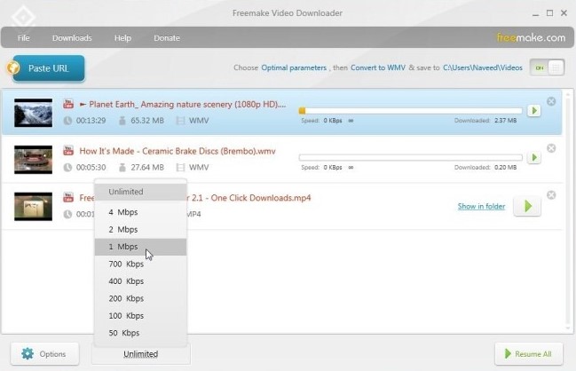Click the Optimal parameters link
This screenshot has width=576, height=371.
tap(294, 67)
